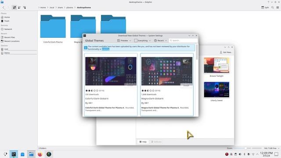Navigate to plasma breadcrumb
The height and width of the screenshot is (158, 281).
(69, 7)
